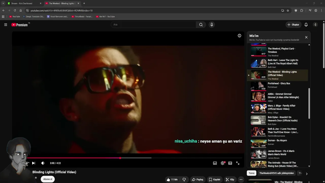Play Bob Dylan Knockin' On Heaven's Door
The image size is (325, 183).
click(277, 120)
